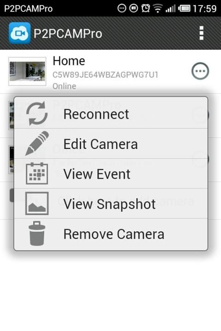Open the Home camera thumbnail preview
This screenshot has width=221, height=331.
point(27,71)
